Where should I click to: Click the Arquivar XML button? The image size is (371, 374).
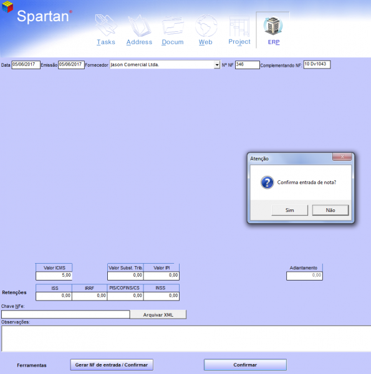point(158,315)
